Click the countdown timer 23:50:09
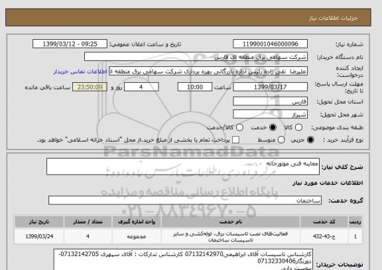Image resolution: width=382 pixels, height=270 pixels. point(90,87)
